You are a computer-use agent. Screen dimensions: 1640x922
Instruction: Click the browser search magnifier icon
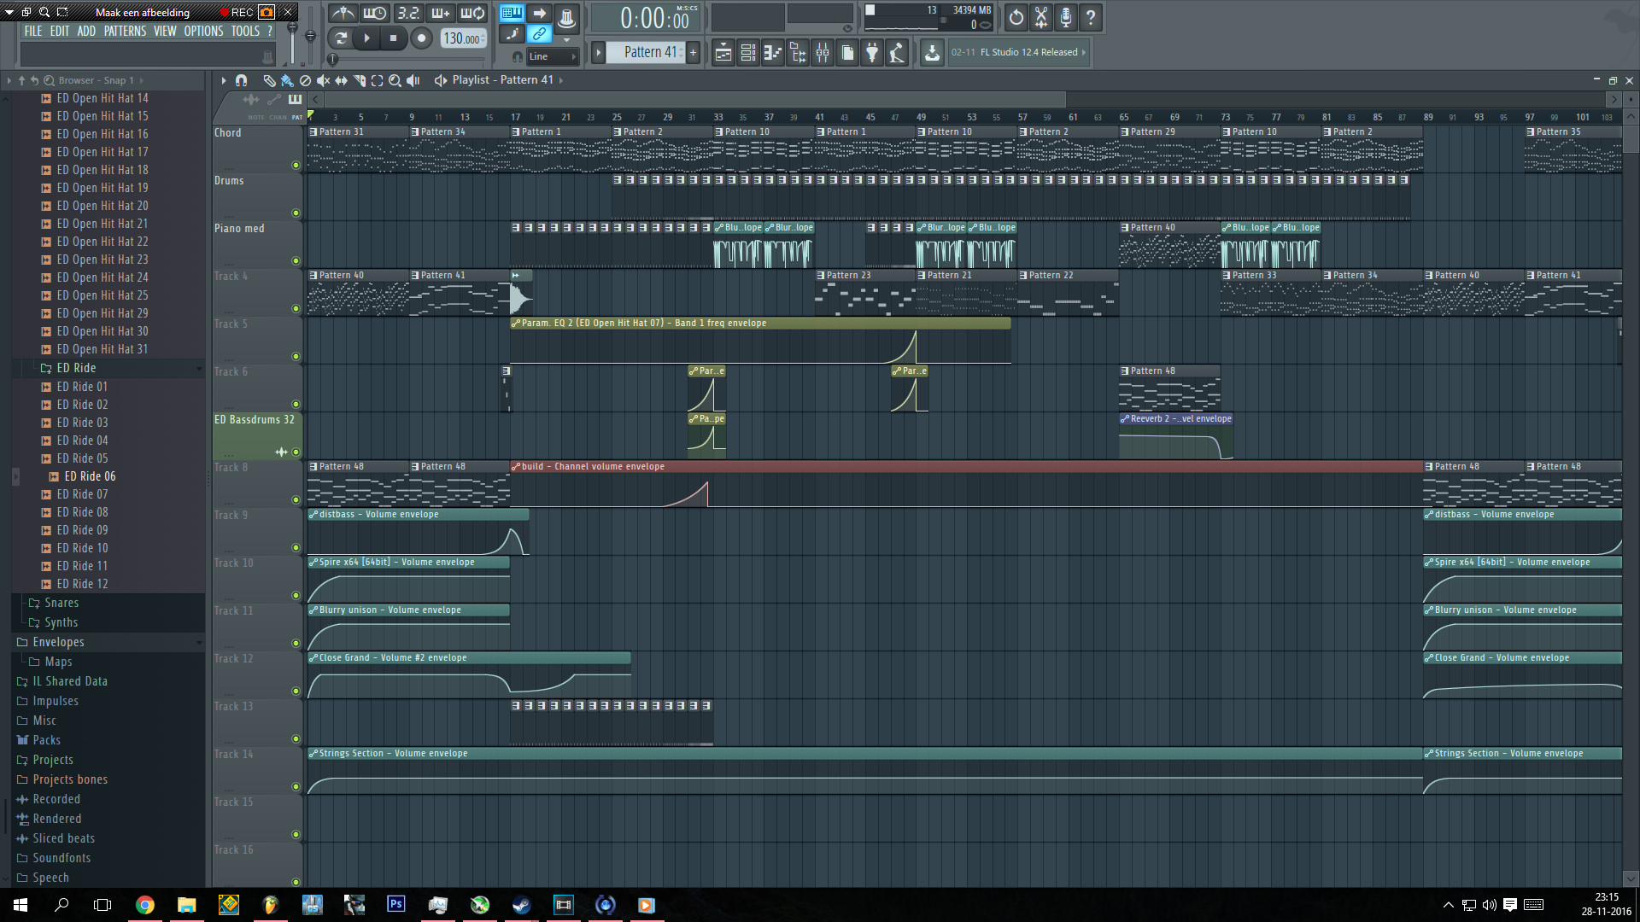pyautogui.click(x=49, y=80)
